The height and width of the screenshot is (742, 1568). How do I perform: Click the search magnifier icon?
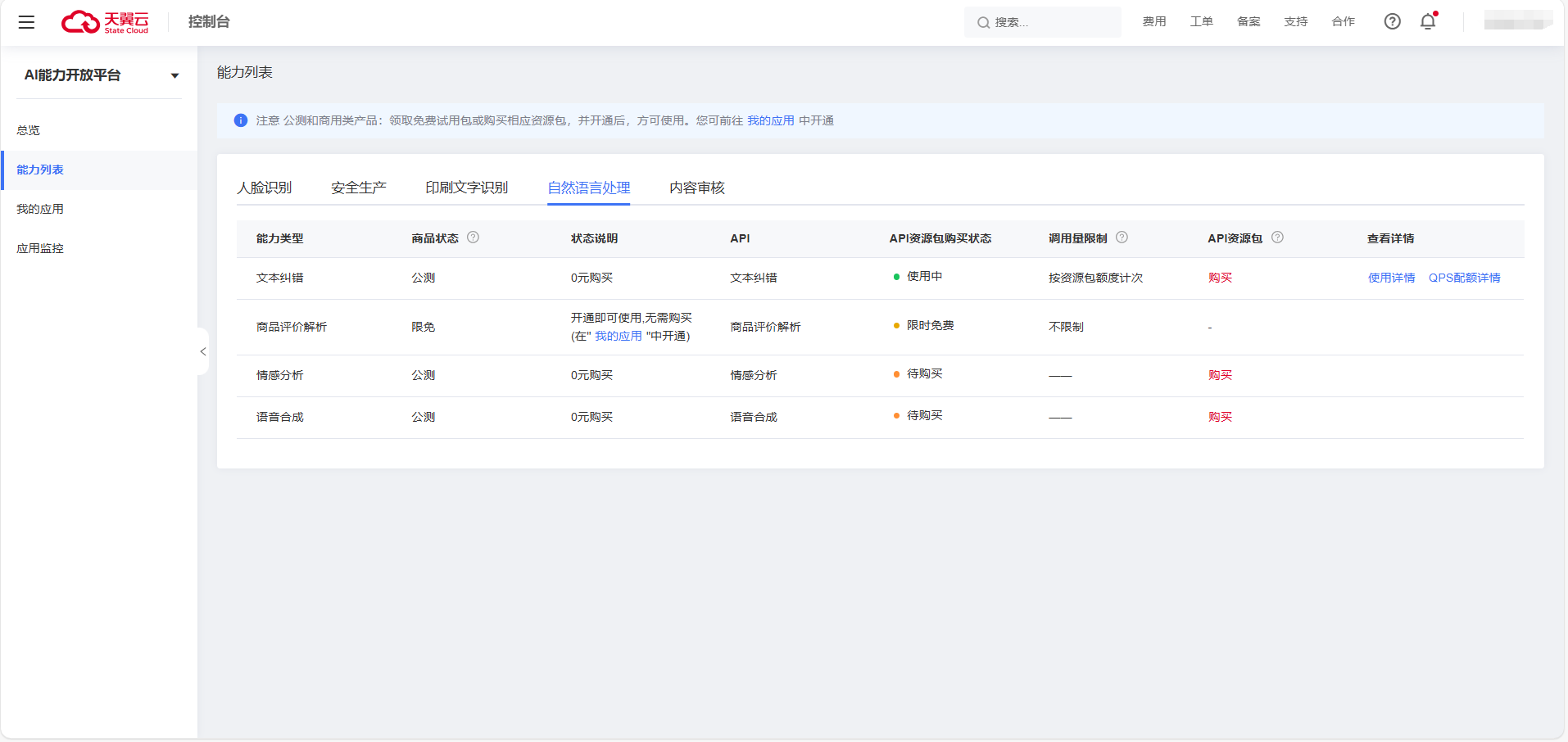tap(983, 23)
